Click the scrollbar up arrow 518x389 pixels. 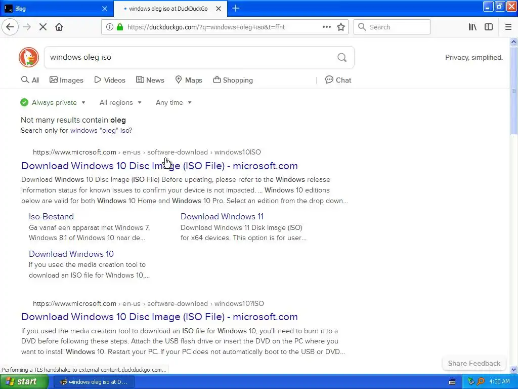click(x=513, y=42)
